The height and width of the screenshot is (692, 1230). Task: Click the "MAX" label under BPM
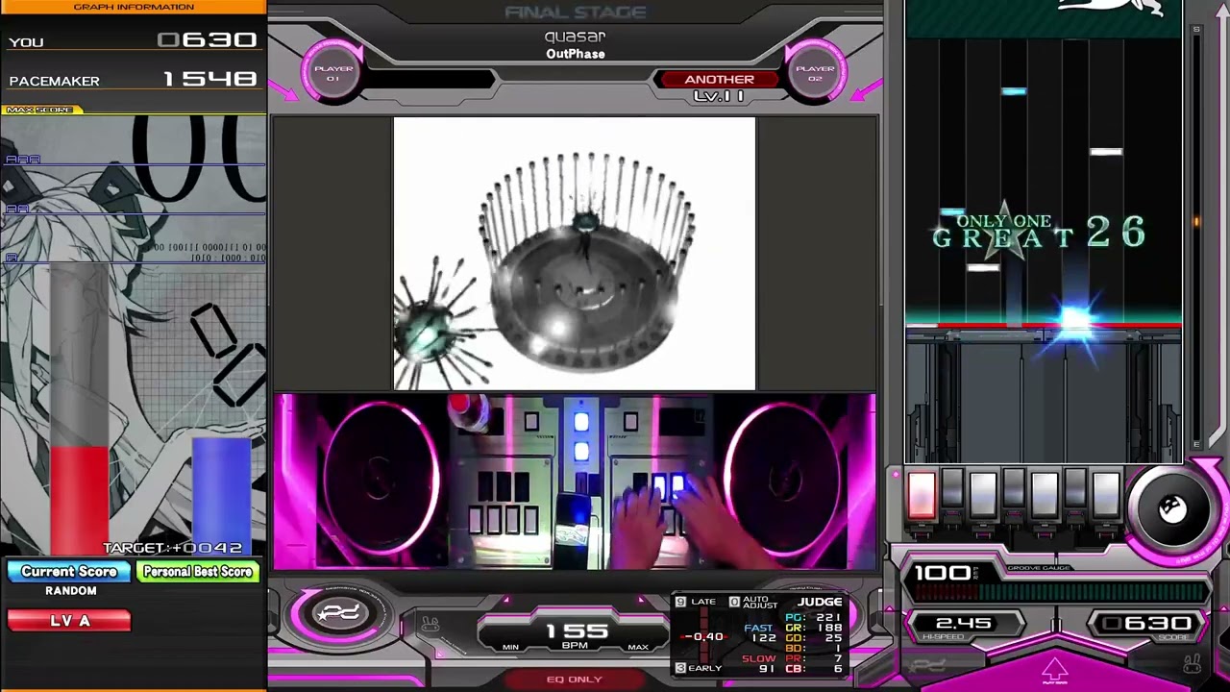pos(638,647)
